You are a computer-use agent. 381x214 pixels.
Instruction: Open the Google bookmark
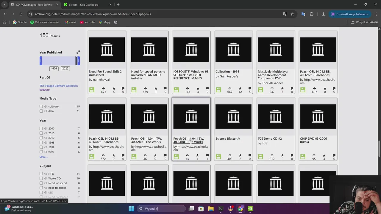tap(20, 22)
